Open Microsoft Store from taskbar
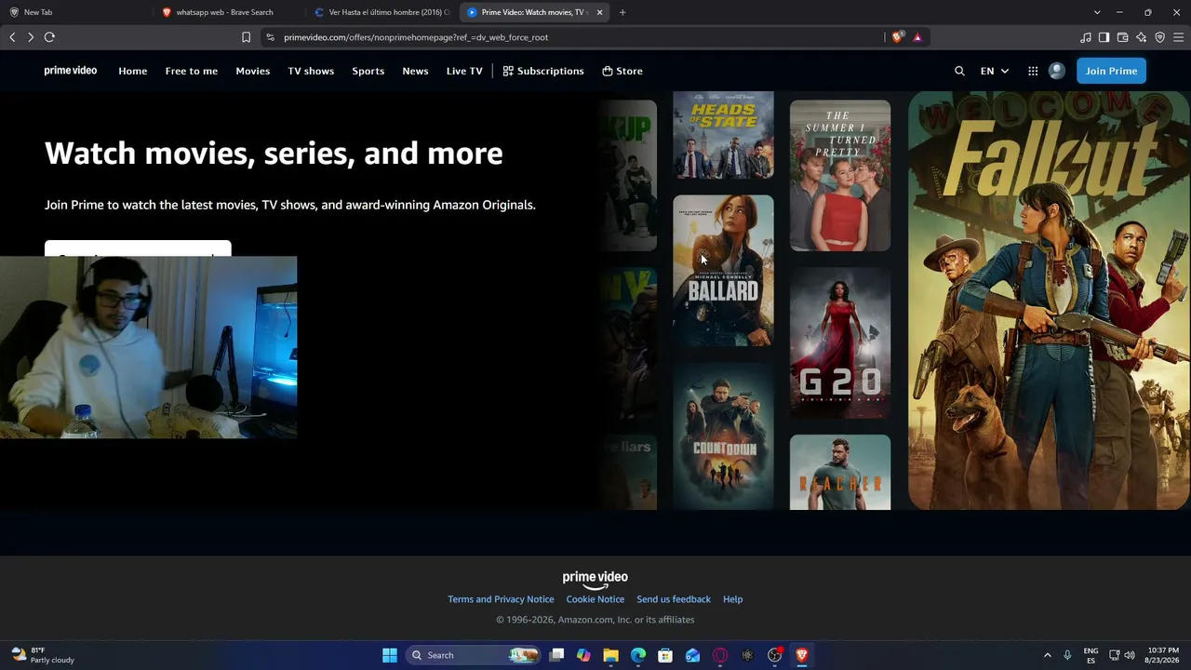Image resolution: width=1191 pixels, height=670 pixels. 665,655
